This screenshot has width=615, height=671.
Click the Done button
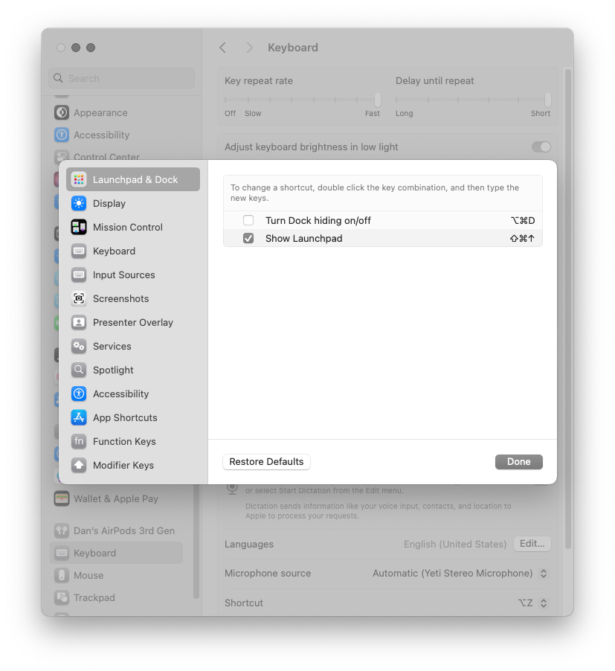(x=519, y=462)
